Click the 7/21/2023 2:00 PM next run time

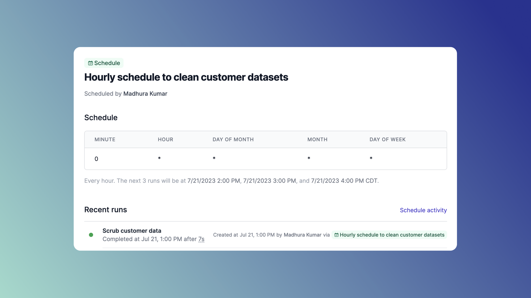[214, 181]
